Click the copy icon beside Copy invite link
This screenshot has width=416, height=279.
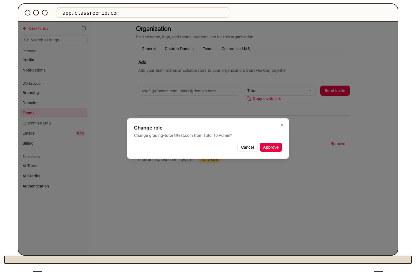click(x=249, y=99)
